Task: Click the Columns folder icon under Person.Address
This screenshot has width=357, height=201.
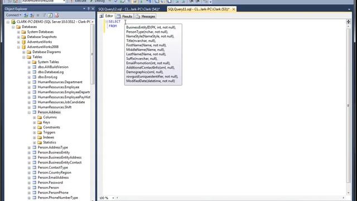Action: (x=40, y=117)
